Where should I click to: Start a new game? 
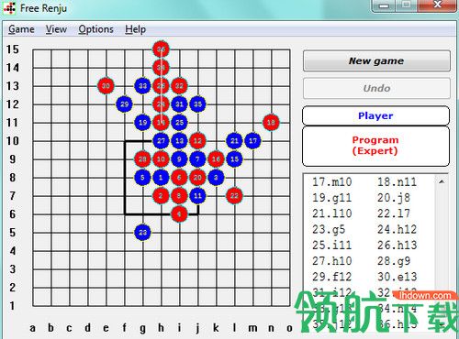[x=376, y=60]
